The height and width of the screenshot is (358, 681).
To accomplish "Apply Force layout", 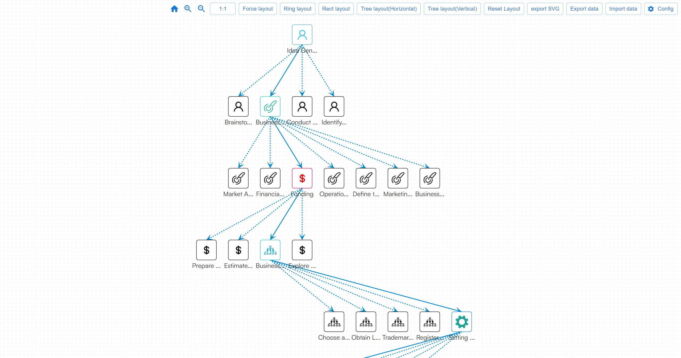I will (257, 9).
